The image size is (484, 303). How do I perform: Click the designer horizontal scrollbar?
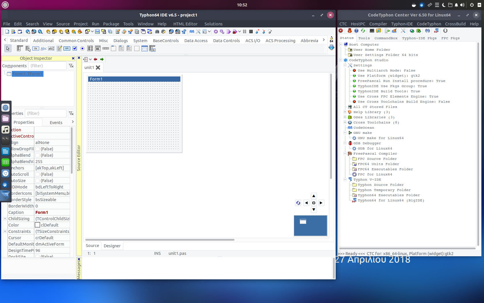[x=160, y=240]
